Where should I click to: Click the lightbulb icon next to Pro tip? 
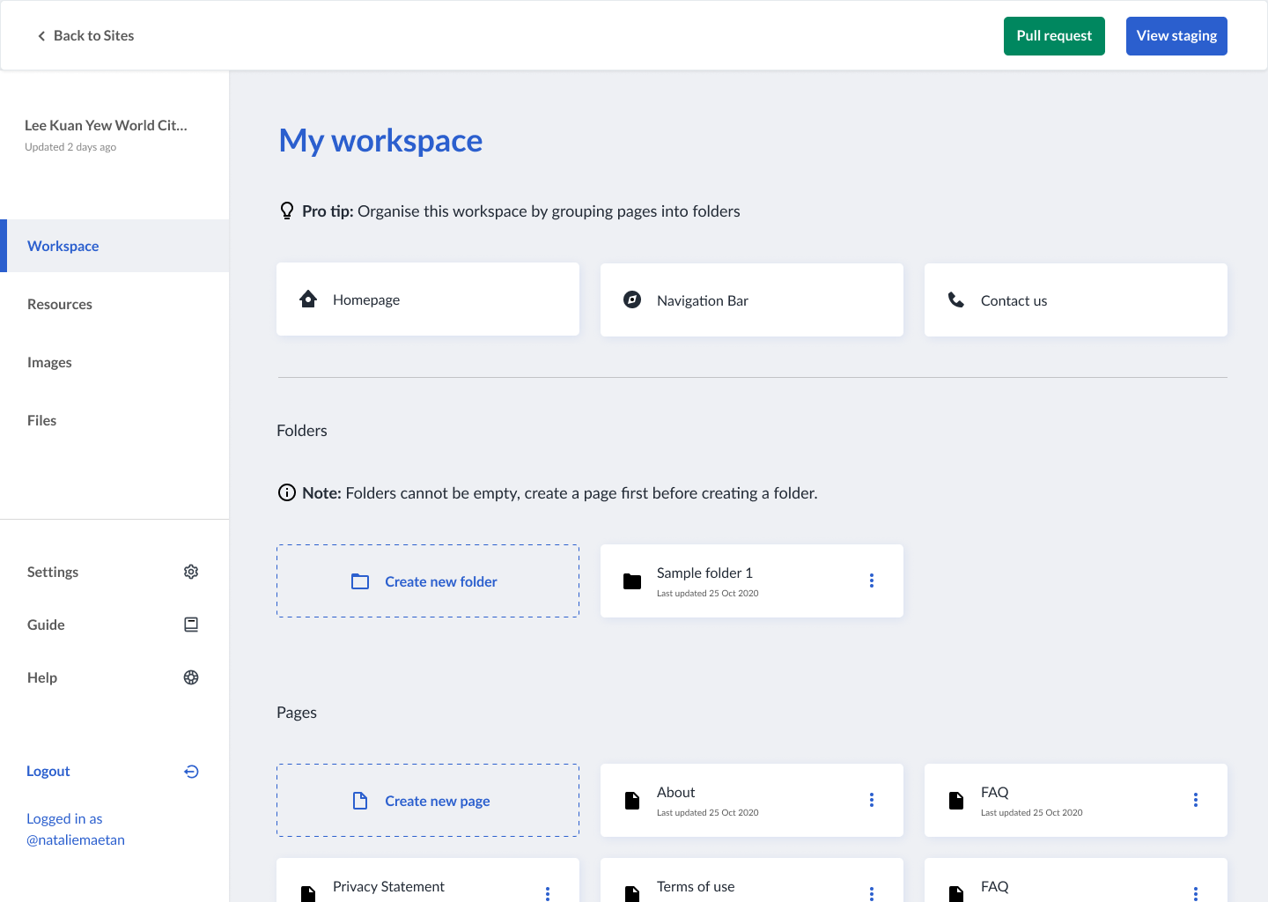coord(286,211)
